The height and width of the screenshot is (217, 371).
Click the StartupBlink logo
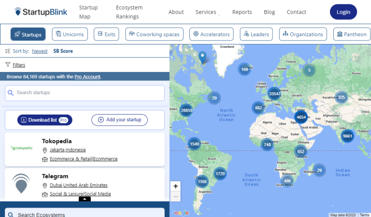tap(41, 12)
